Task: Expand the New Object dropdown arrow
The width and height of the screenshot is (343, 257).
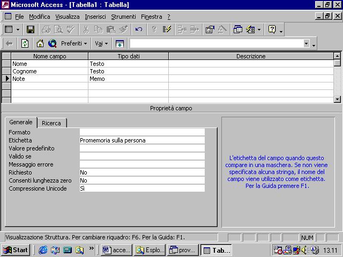Action: pyautogui.click(x=259, y=29)
